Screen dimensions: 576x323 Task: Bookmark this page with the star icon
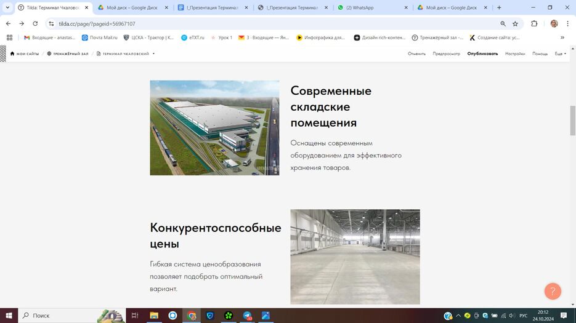point(516,23)
